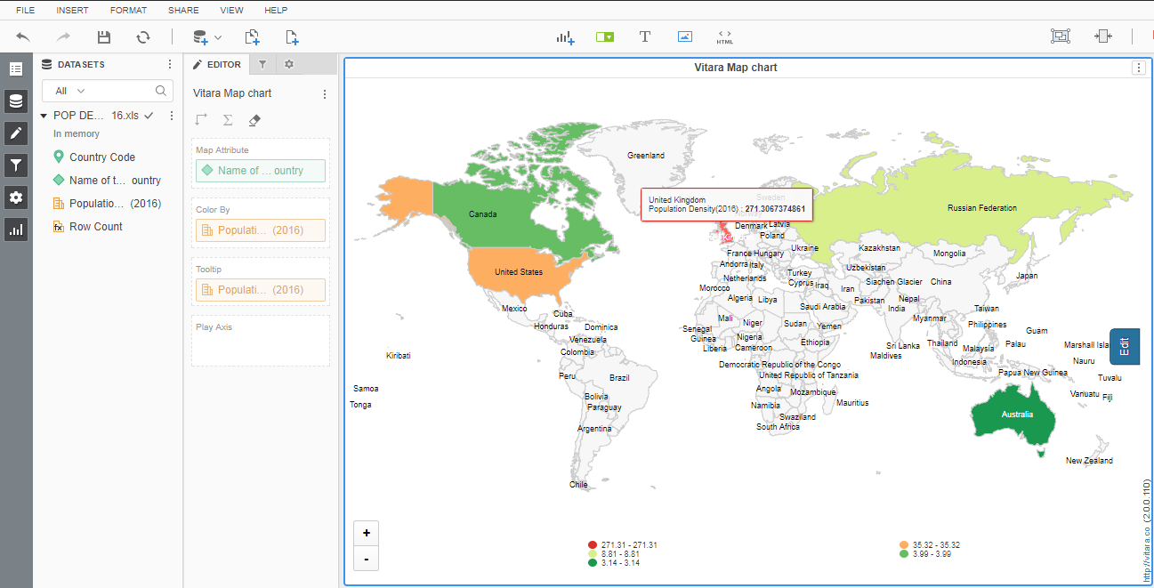
Task: Switch to the format gear tab
Action: [x=289, y=64]
